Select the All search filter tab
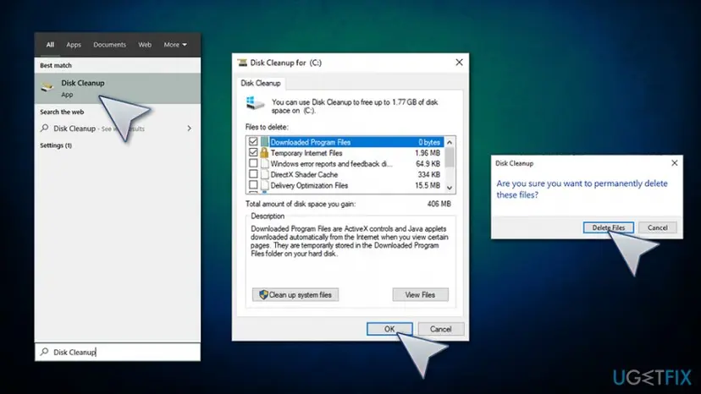 pos(50,45)
